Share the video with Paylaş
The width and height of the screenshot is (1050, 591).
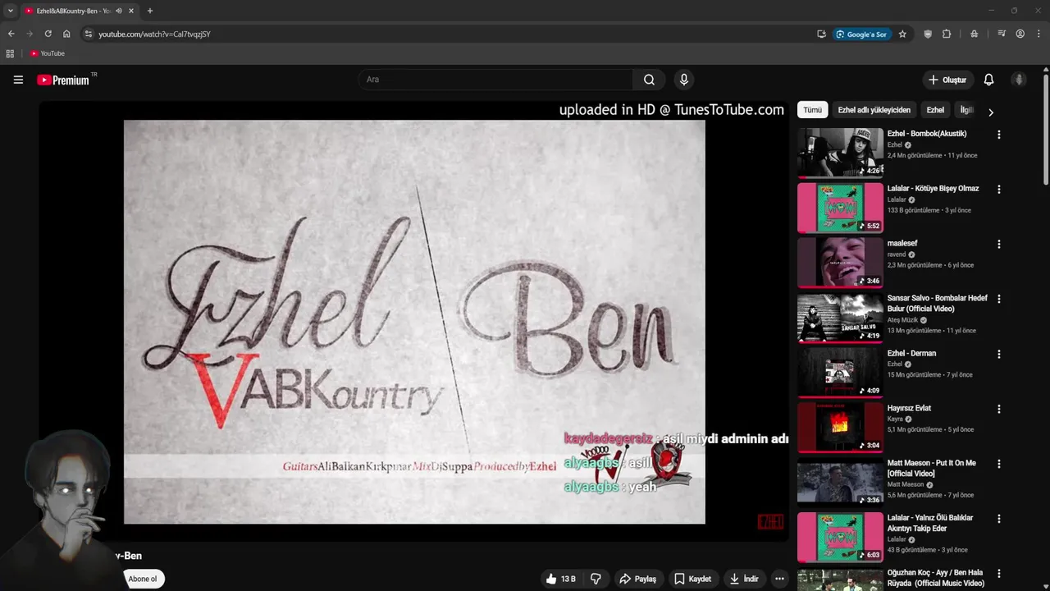637,579
